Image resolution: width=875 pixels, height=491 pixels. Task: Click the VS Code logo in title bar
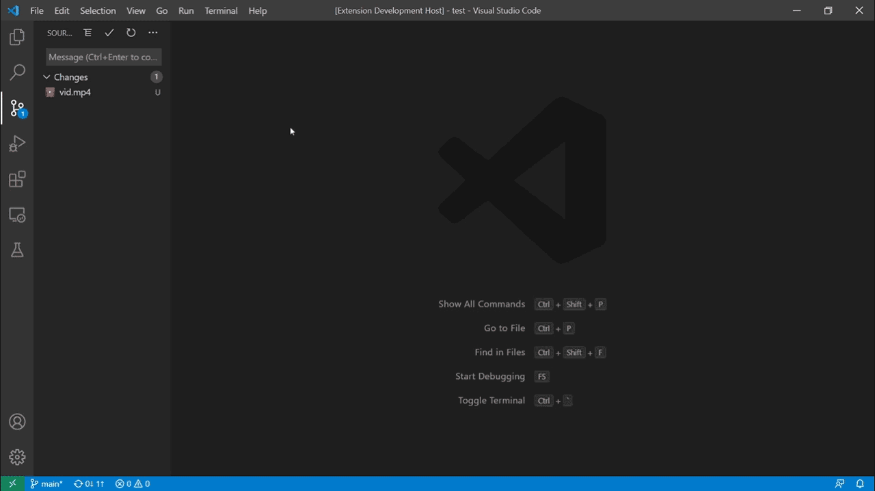[12, 11]
